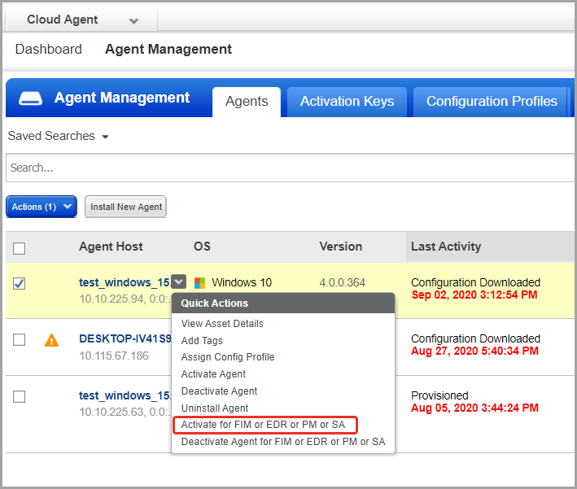Switch to the Activation Keys tab
This screenshot has height=489, width=577.
coord(347,102)
